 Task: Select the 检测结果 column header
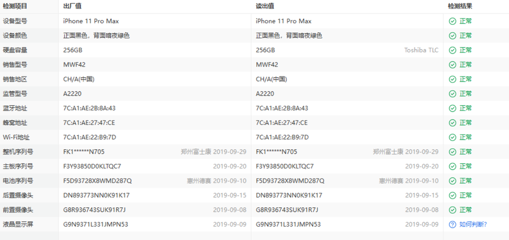pos(460,6)
